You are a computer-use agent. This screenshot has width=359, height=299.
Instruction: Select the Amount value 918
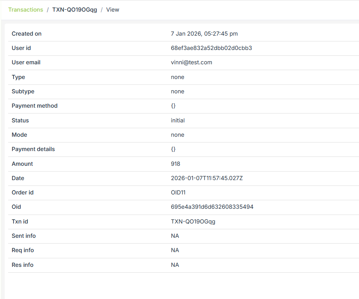[x=175, y=164]
